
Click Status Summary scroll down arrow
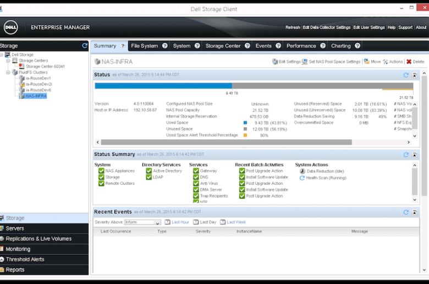pyautogui.click(x=415, y=200)
